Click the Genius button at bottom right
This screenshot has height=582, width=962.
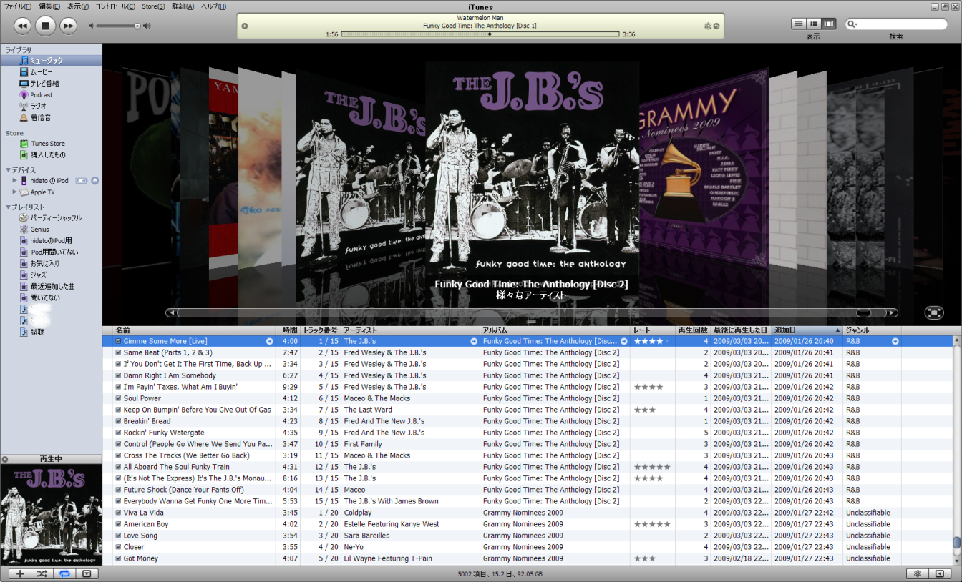tap(918, 573)
